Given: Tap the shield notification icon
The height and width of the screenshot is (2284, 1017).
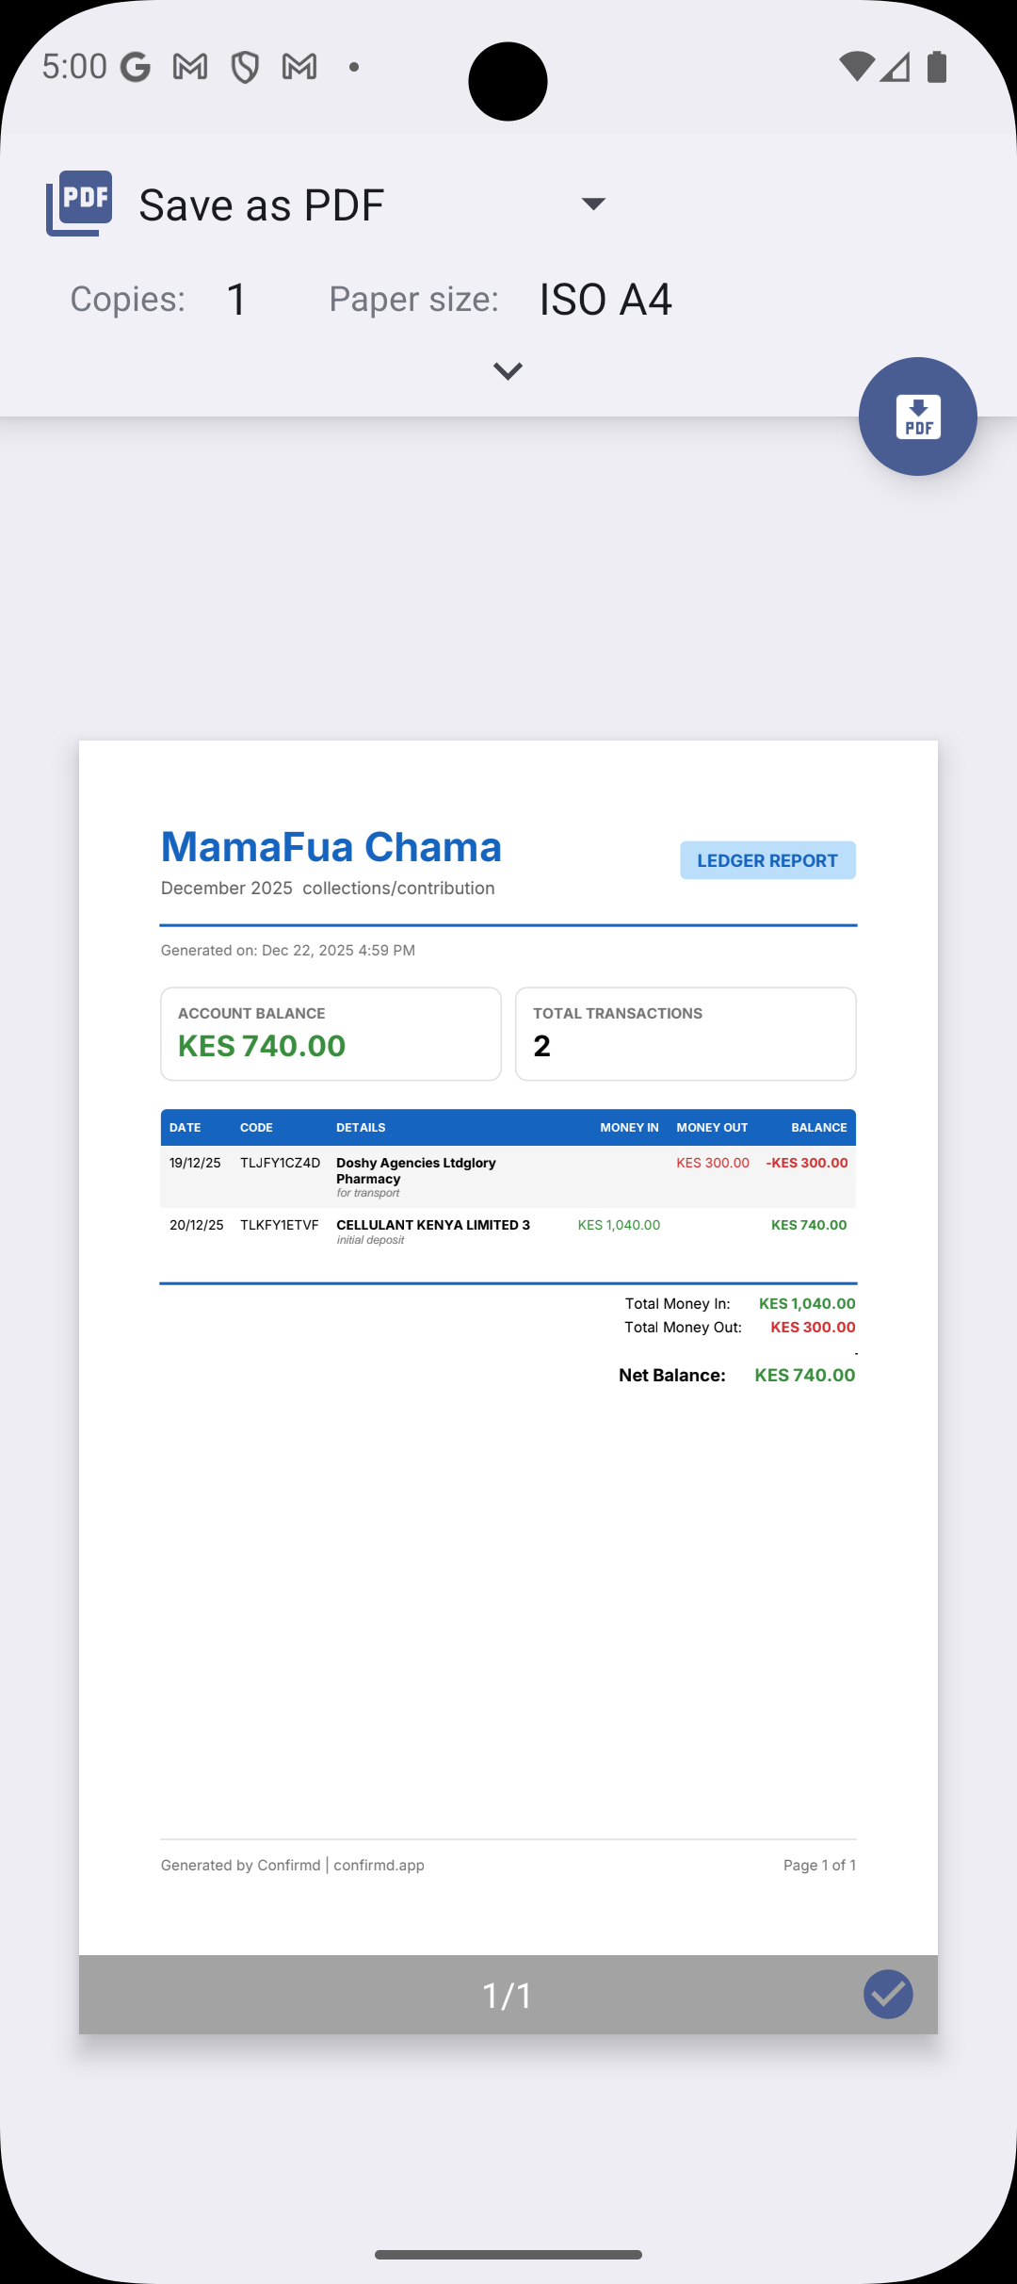Looking at the screenshot, I should (245, 67).
